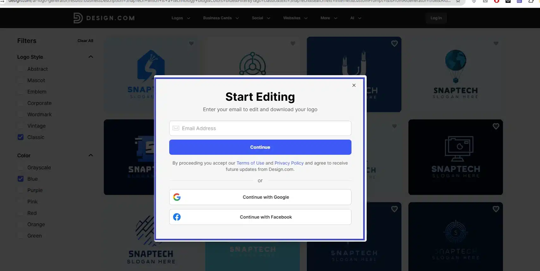
Task: Open the AI navigation menu
Action: (356, 18)
